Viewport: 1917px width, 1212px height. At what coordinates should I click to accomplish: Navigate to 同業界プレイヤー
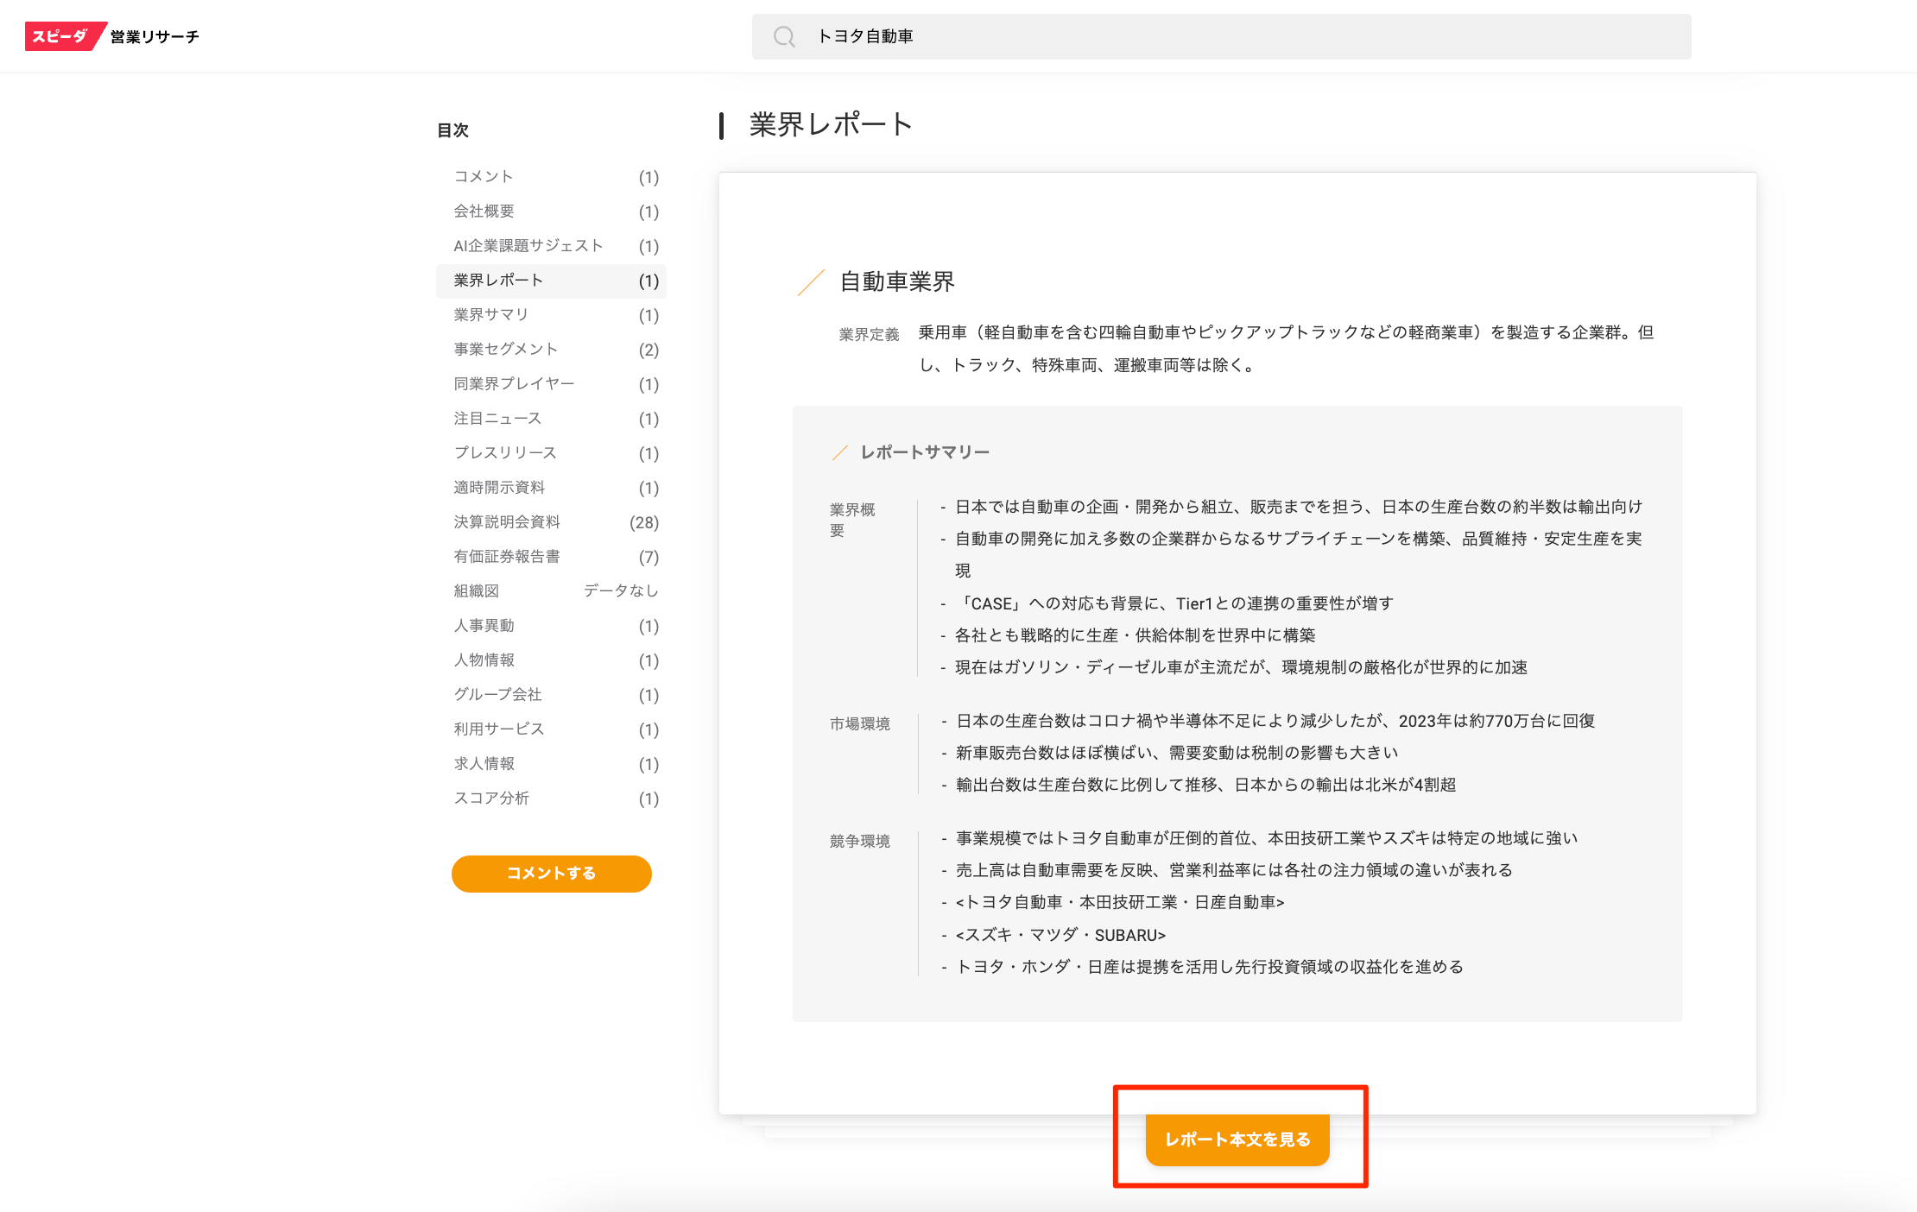pyautogui.click(x=514, y=384)
